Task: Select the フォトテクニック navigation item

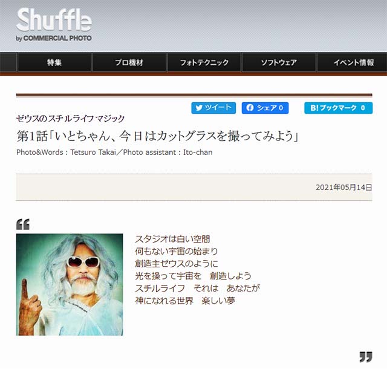Action: click(204, 62)
